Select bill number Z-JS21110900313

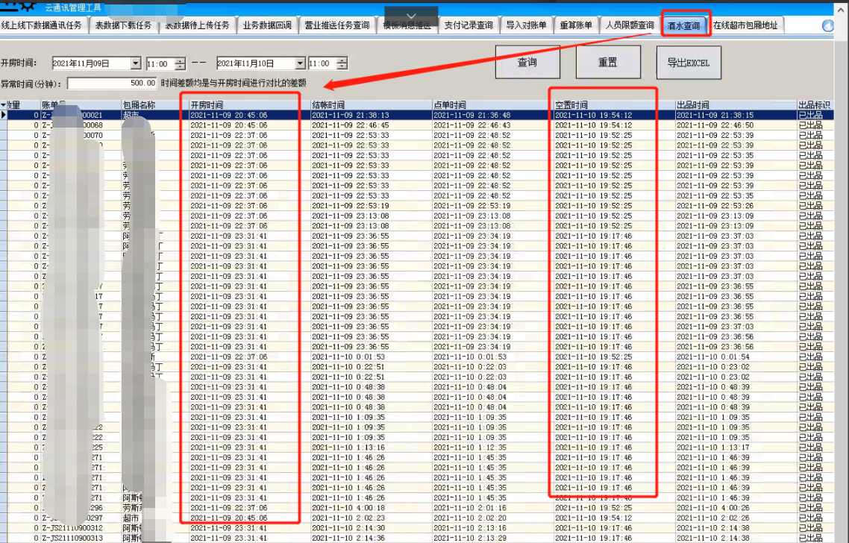pos(81,538)
